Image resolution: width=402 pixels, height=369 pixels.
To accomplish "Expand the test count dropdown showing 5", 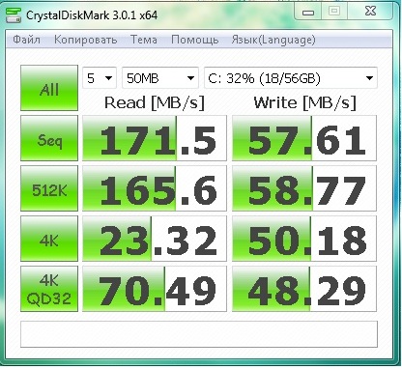I will pyautogui.click(x=100, y=77).
